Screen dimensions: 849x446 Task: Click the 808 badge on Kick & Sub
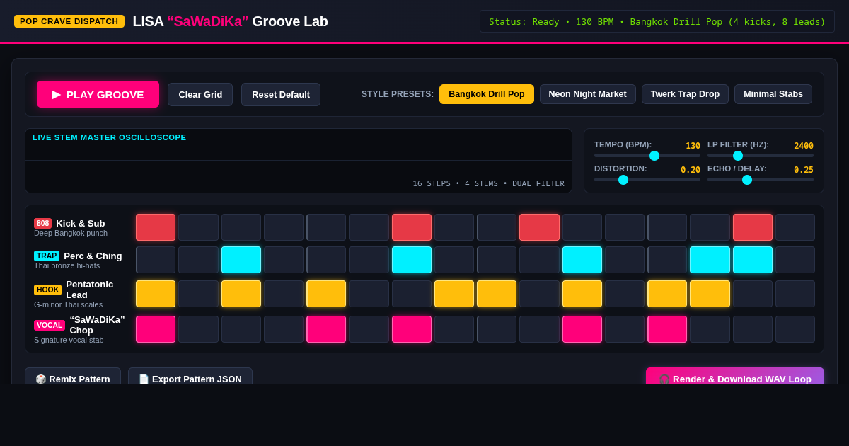(42, 223)
